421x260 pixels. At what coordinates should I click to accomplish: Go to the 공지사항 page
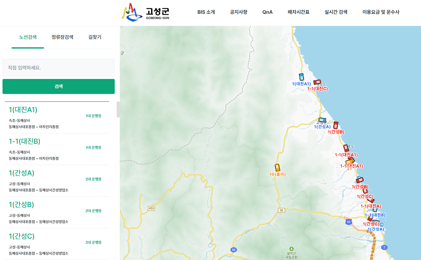click(239, 12)
